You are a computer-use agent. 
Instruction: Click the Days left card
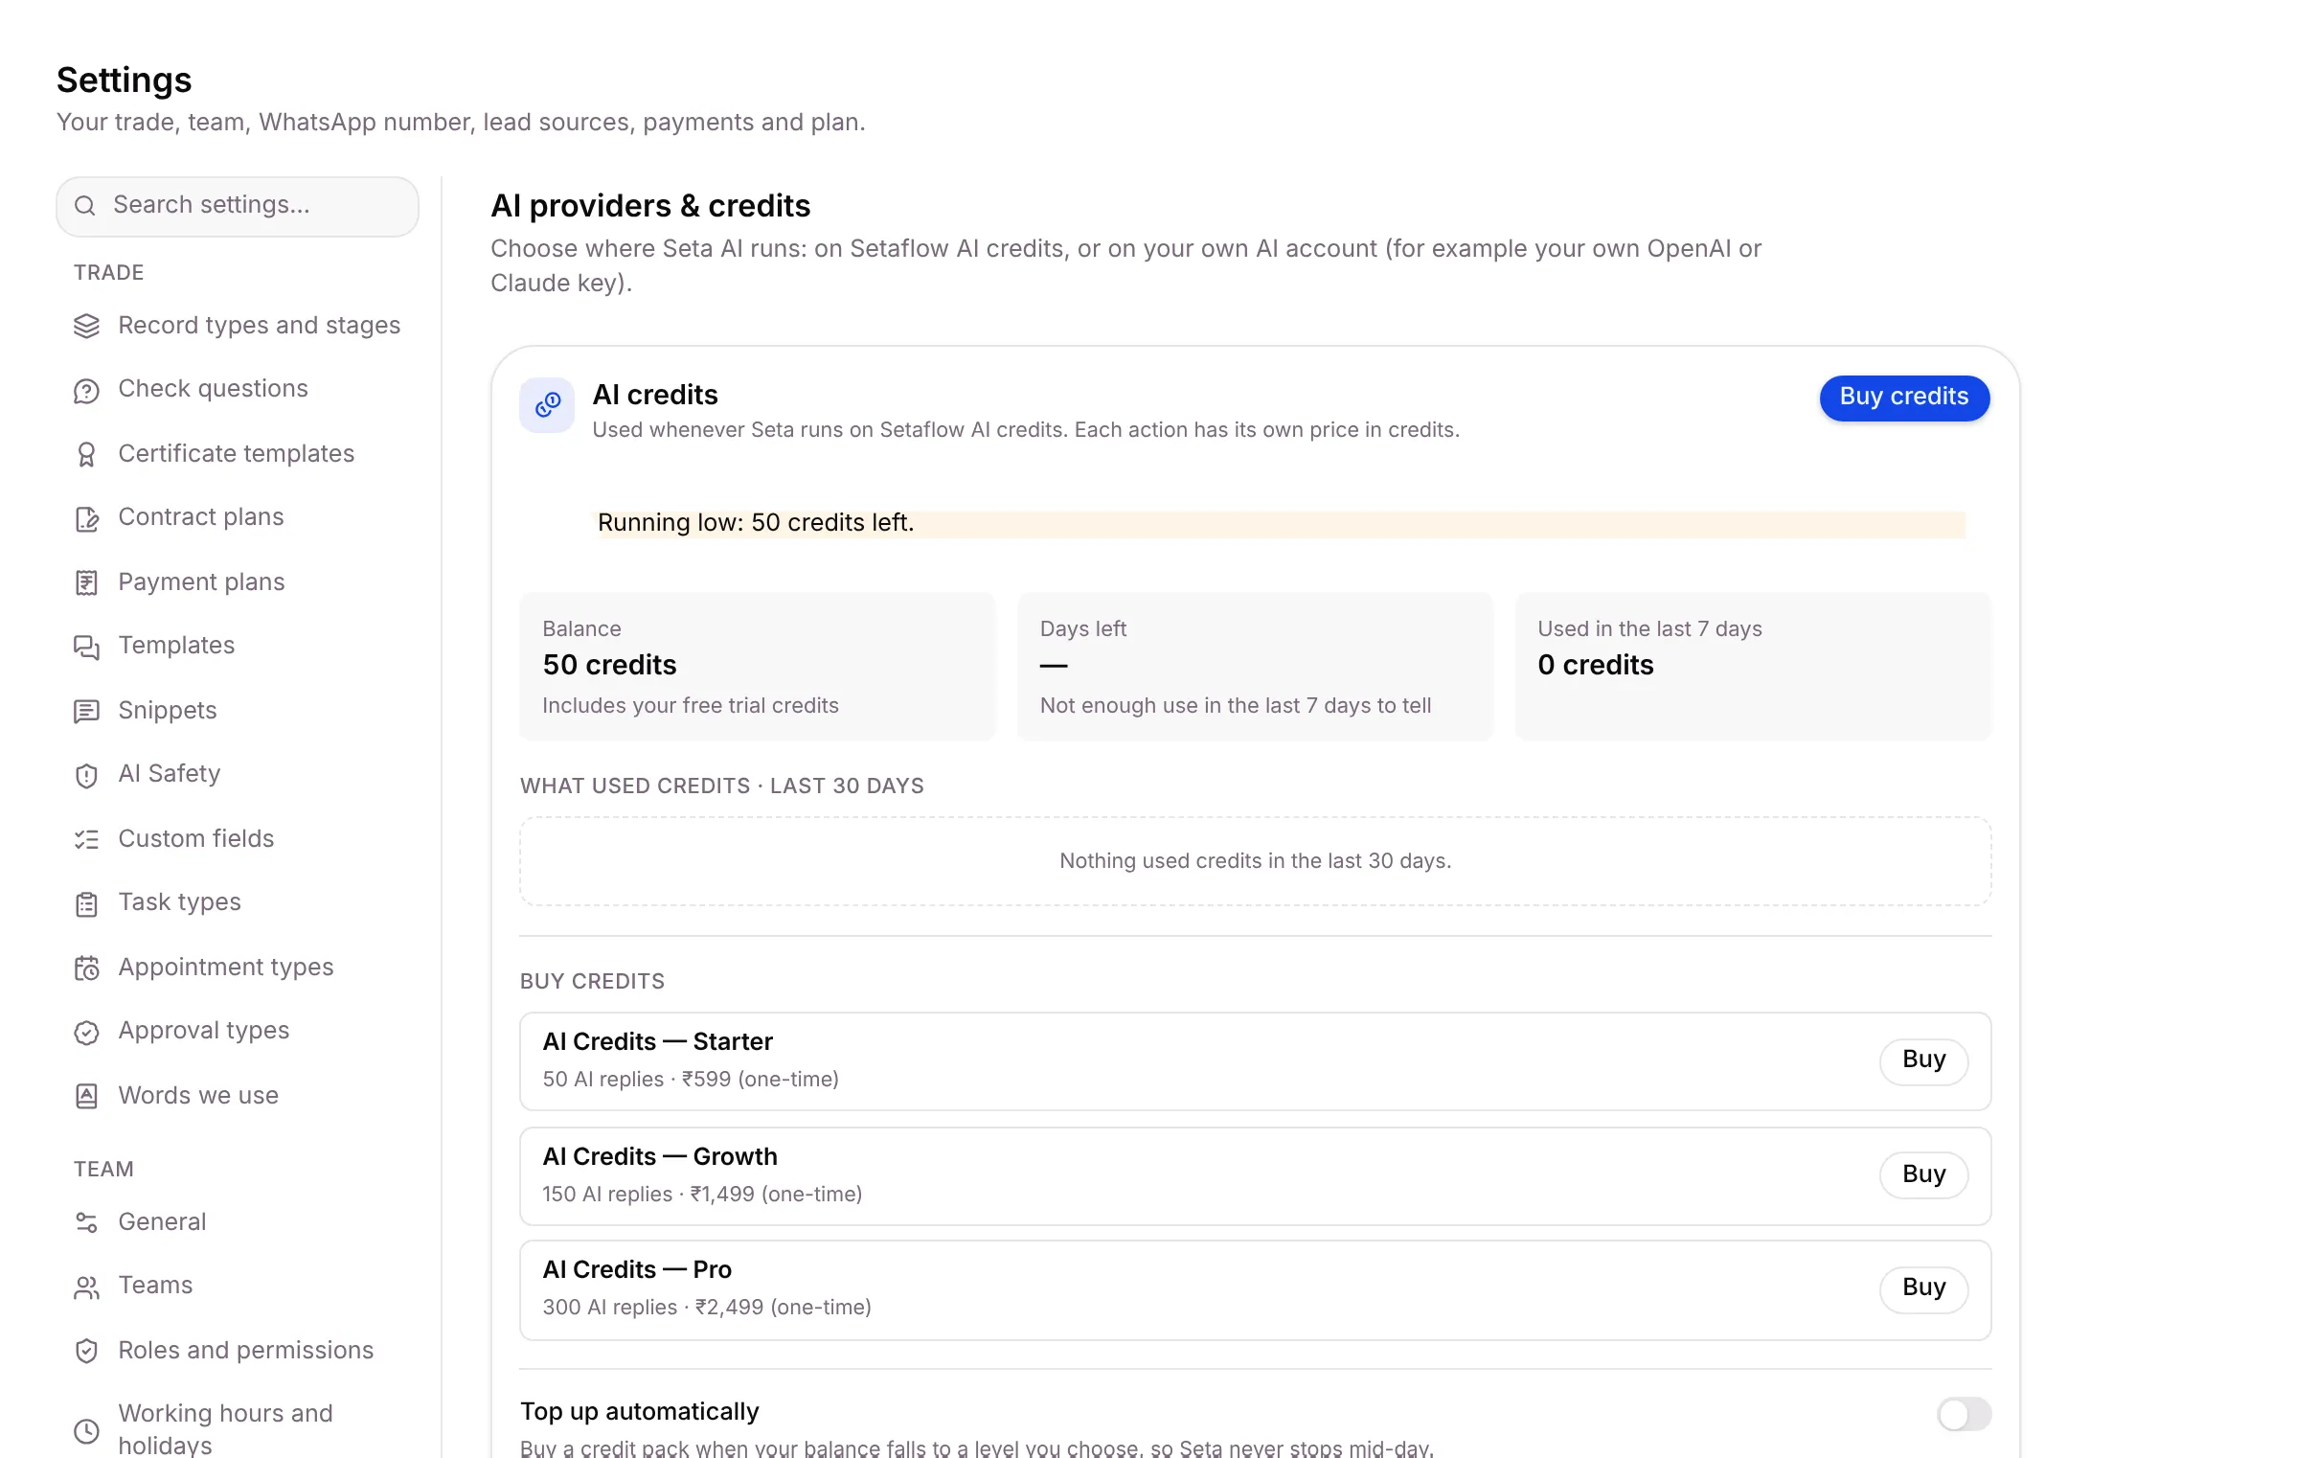tap(1254, 667)
